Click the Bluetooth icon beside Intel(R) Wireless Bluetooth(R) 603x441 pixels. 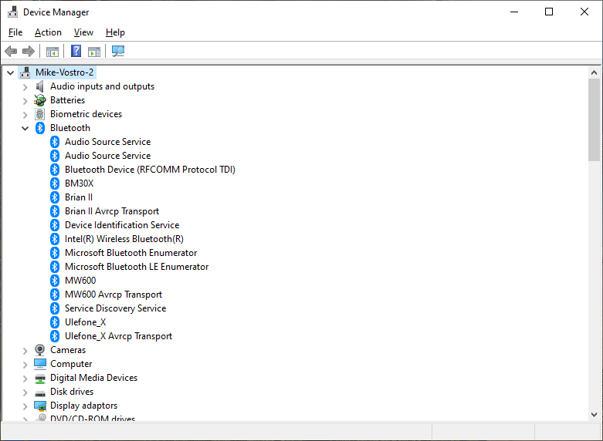55,239
